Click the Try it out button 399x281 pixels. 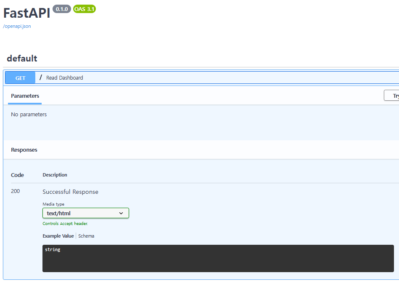pyautogui.click(x=391, y=95)
